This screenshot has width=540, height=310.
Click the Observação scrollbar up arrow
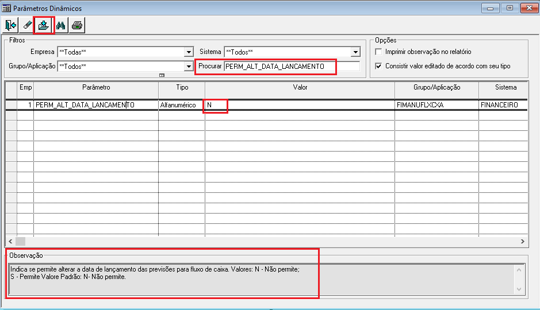pyautogui.click(x=519, y=270)
